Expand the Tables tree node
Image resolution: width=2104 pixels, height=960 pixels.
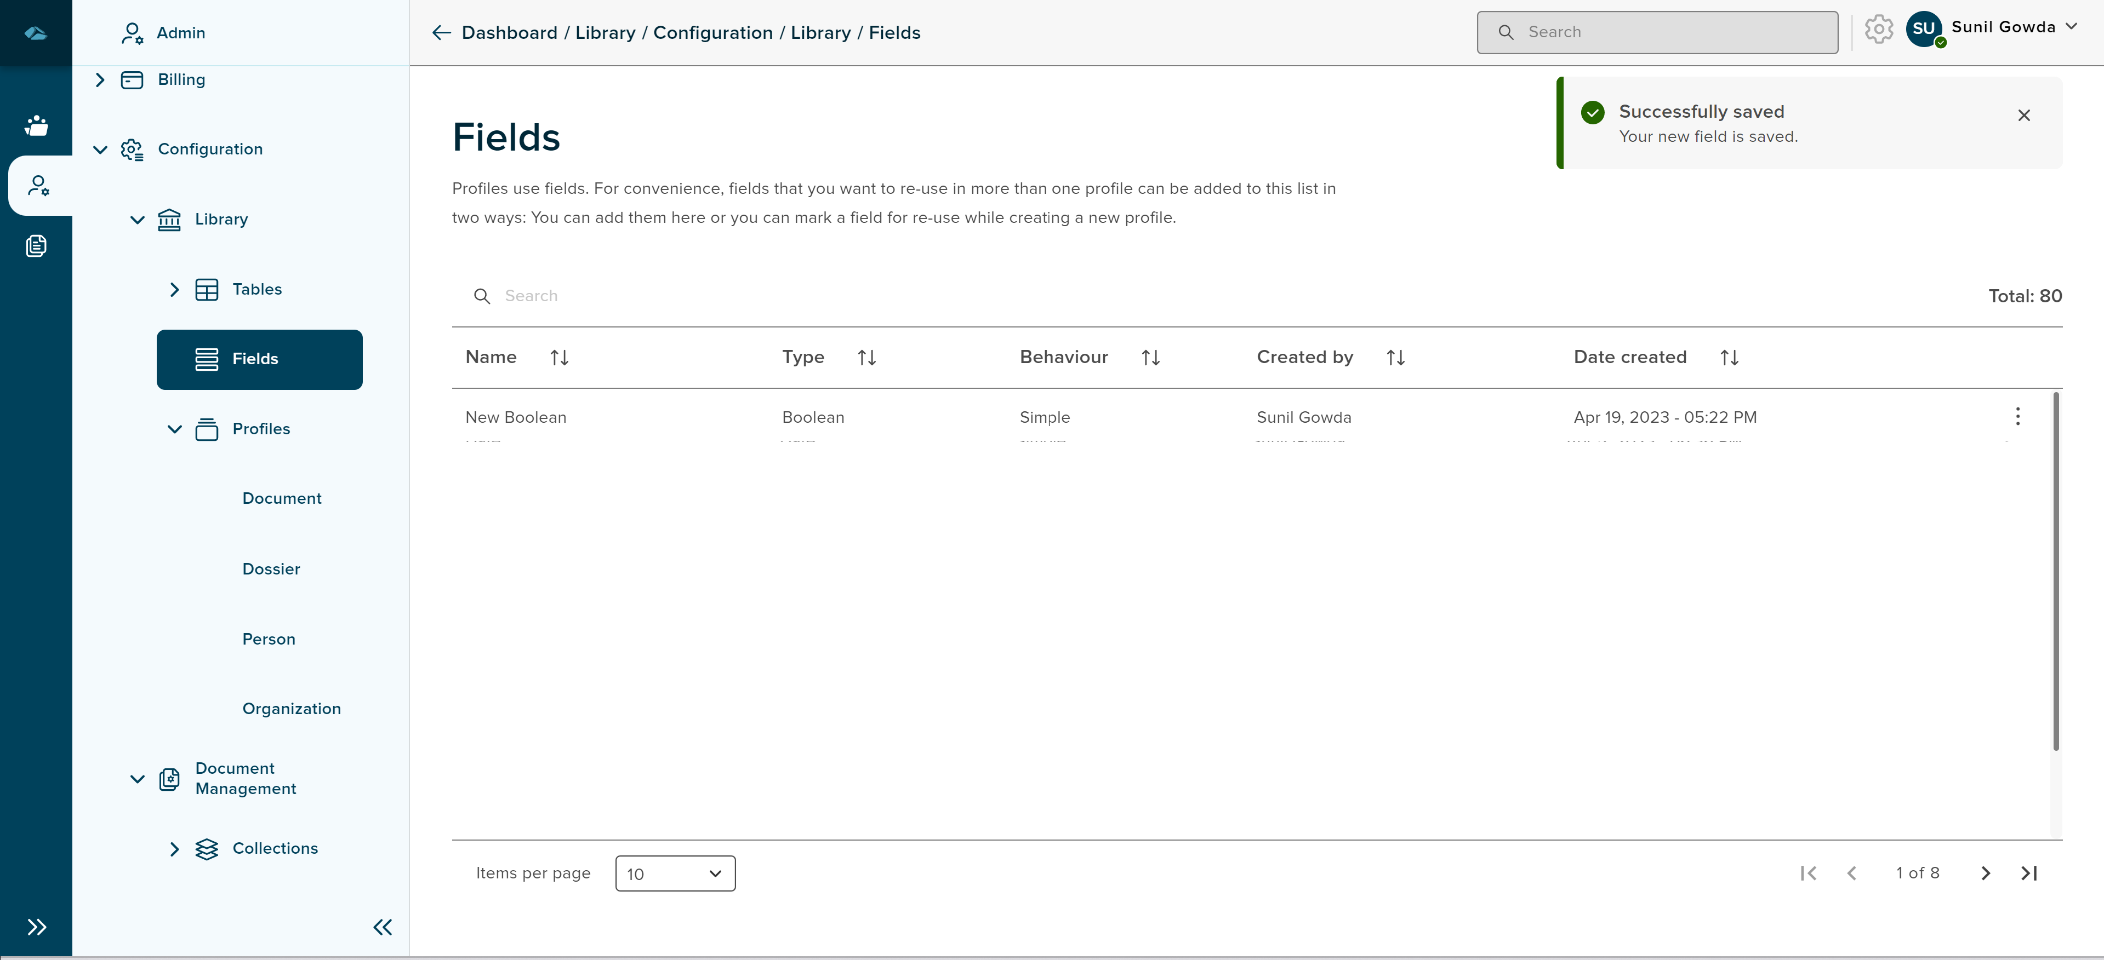click(174, 290)
